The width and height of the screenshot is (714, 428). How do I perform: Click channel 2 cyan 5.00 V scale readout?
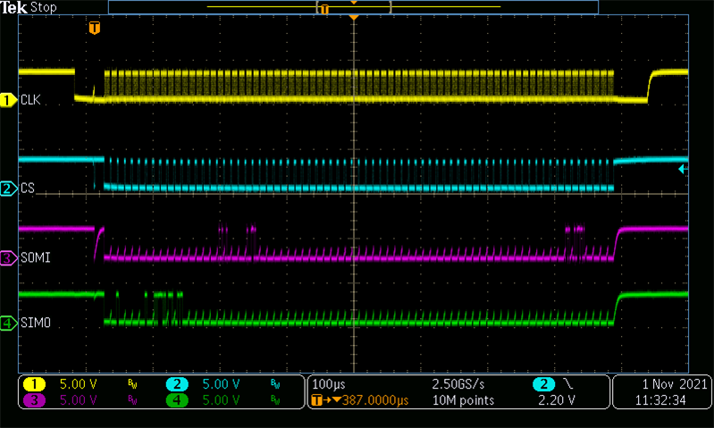click(x=221, y=384)
